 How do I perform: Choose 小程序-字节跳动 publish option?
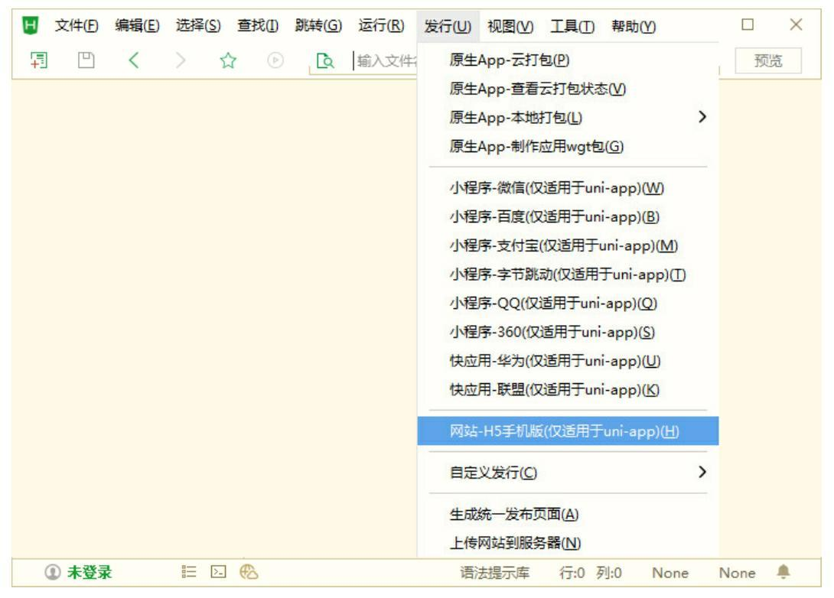click(568, 275)
